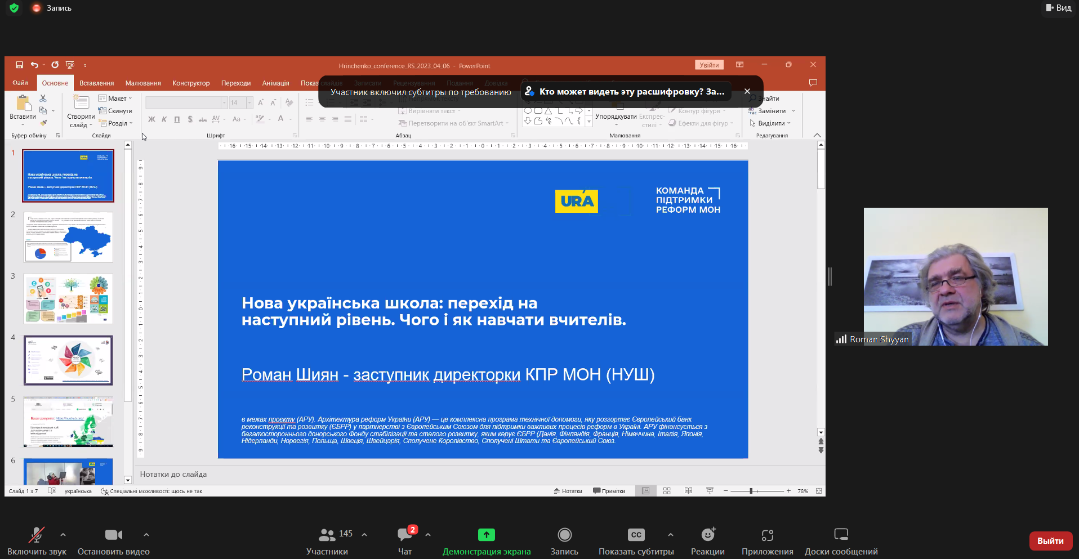Open the Reactions smiley menu
Viewport: 1079px width, 559px height.
708,535
